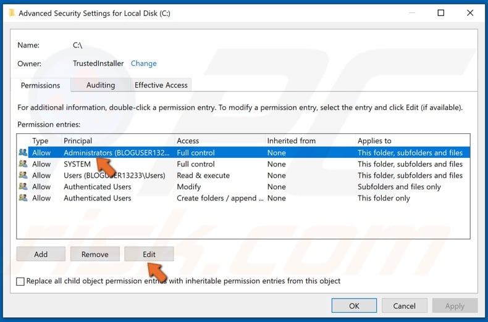Switch to the Auditing tab

(100, 85)
